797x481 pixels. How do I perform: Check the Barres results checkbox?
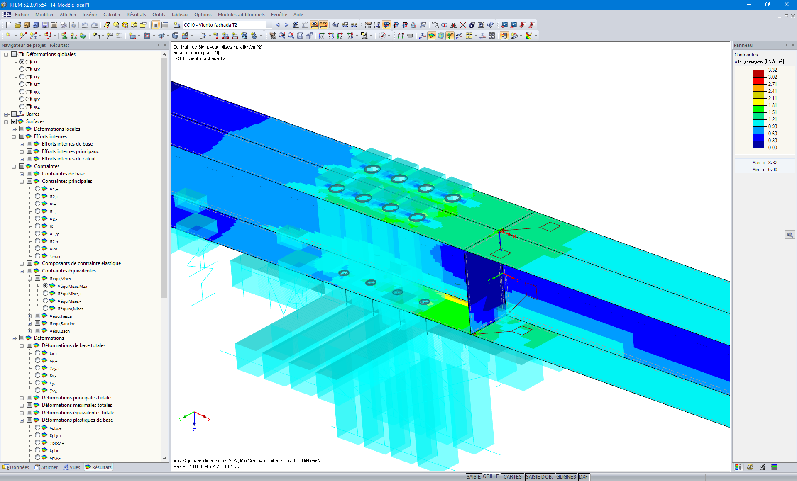14,114
